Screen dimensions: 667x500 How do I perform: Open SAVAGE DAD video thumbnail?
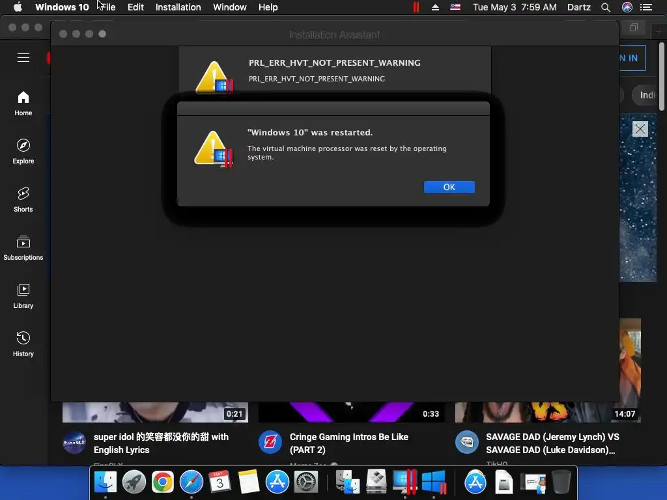548,412
